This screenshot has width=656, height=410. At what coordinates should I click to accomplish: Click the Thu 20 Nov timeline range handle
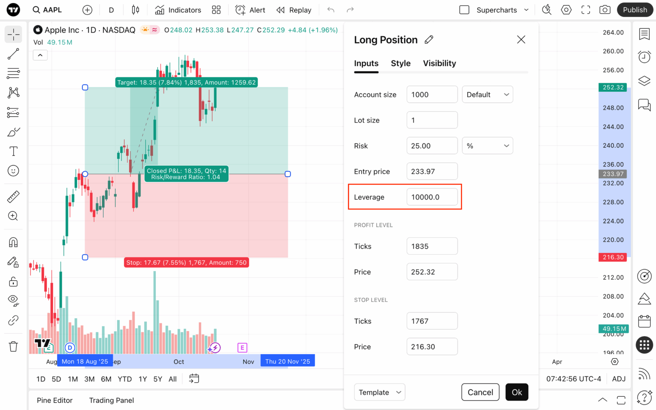287,361
